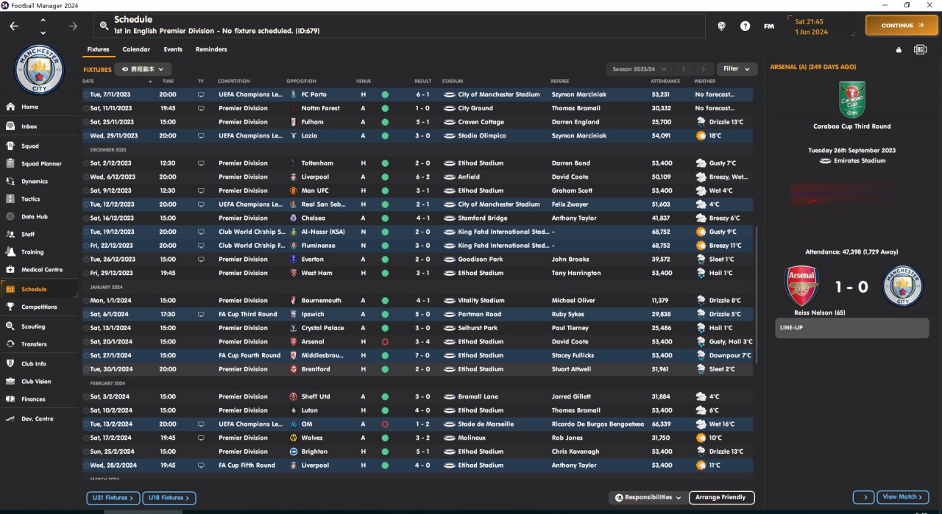Open Club Info in the sidebar
The image size is (942, 514).
point(34,364)
